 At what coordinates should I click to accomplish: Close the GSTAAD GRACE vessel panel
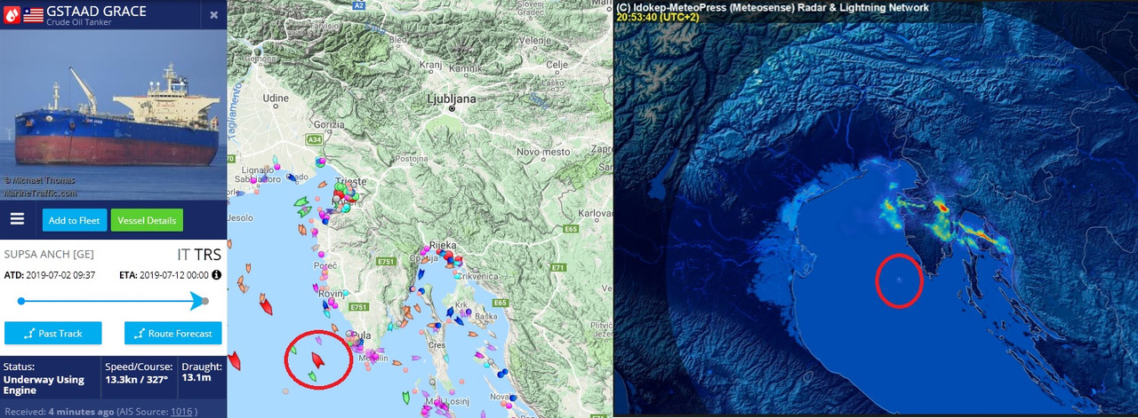(213, 15)
